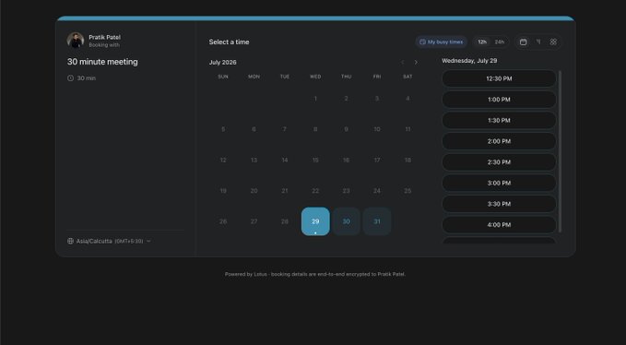Book the 4:00 PM time slot
This screenshot has width=626, height=345.
499,225
